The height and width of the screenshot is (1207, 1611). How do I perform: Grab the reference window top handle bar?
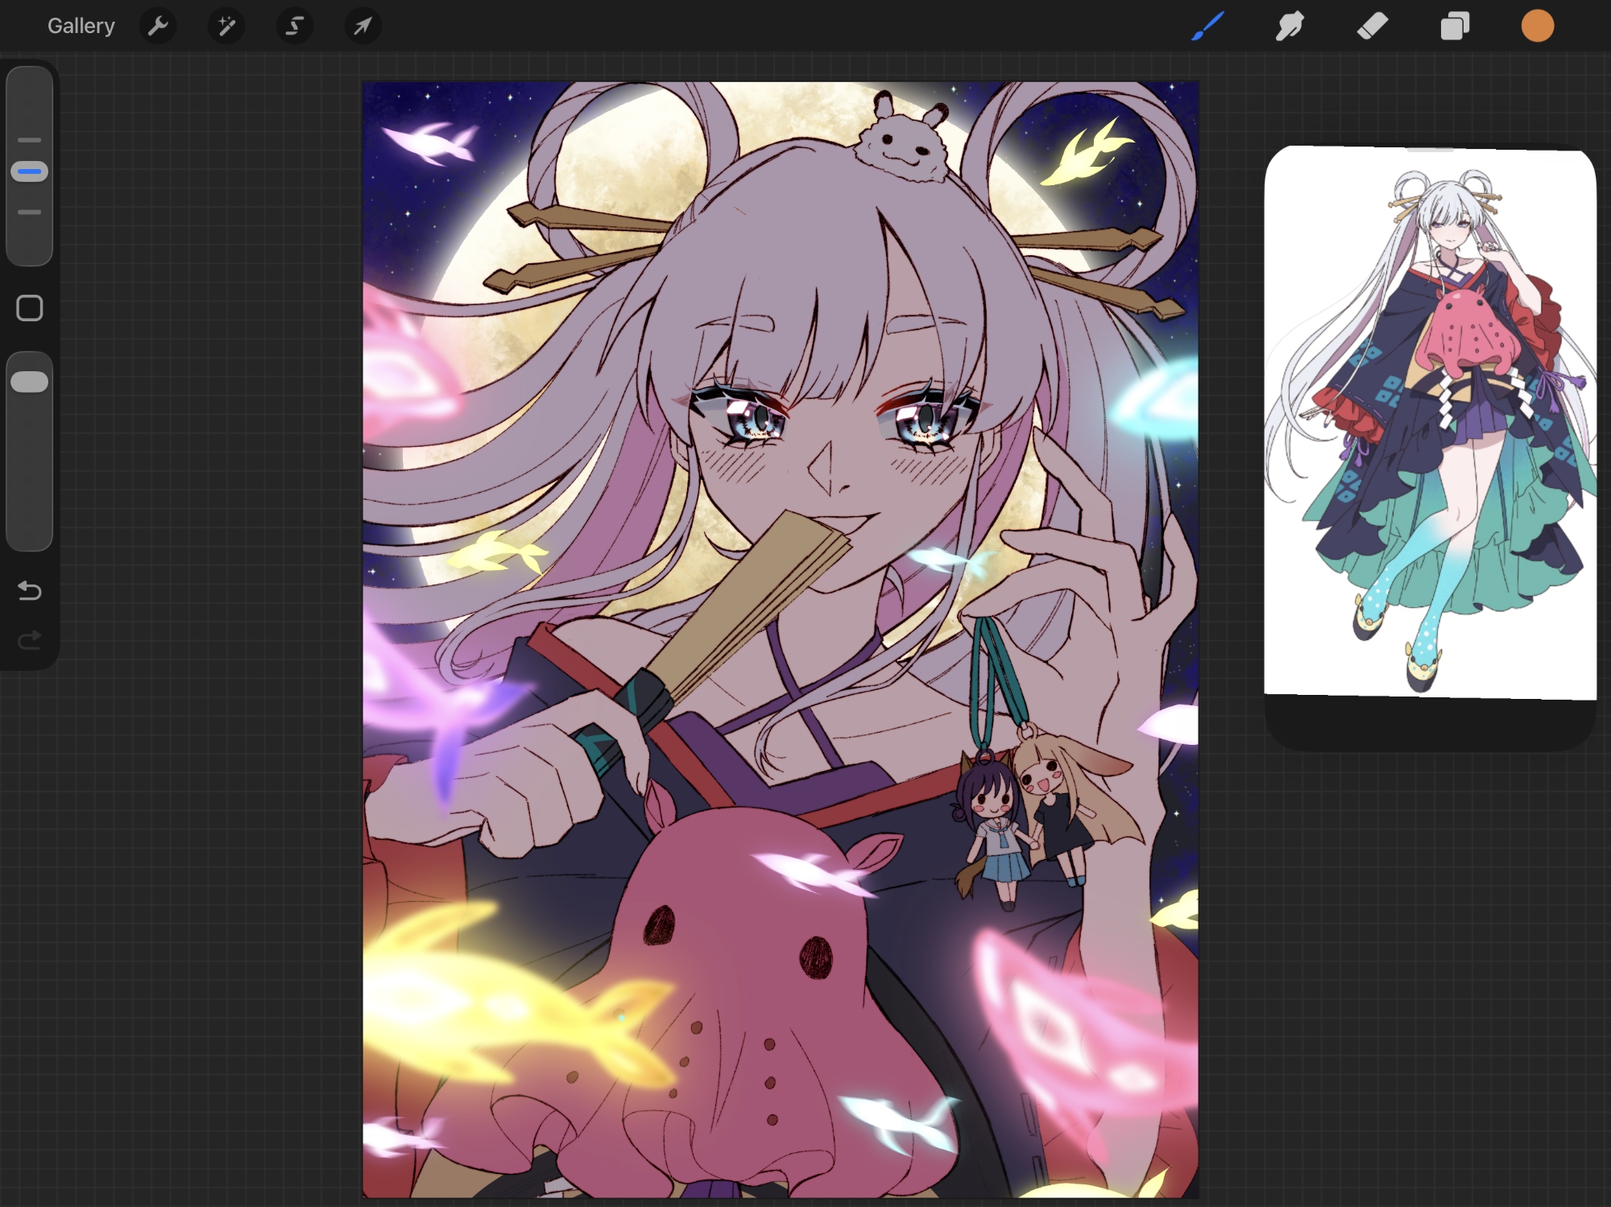[1430, 150]
